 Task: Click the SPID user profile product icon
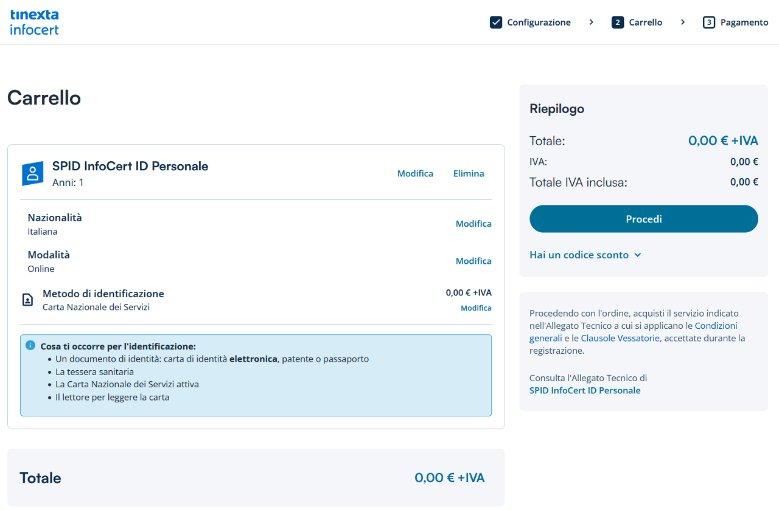click(x=33, y=173)
